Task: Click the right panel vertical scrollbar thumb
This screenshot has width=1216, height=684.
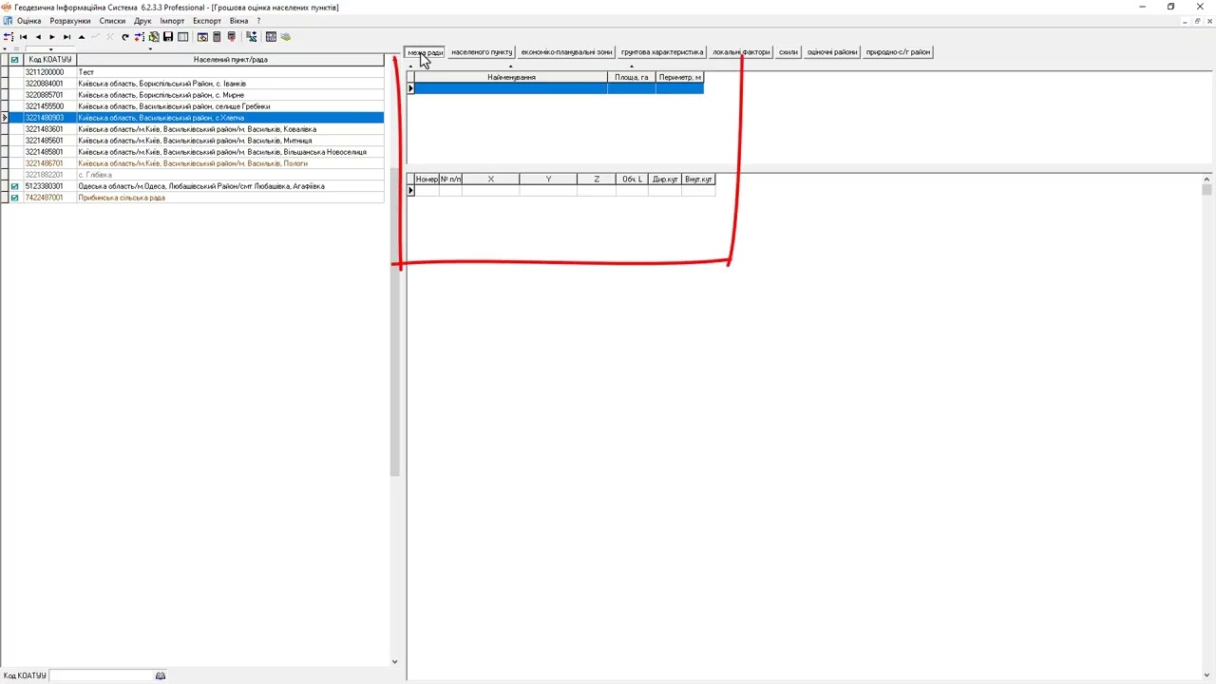Action: click(1206, 189)
